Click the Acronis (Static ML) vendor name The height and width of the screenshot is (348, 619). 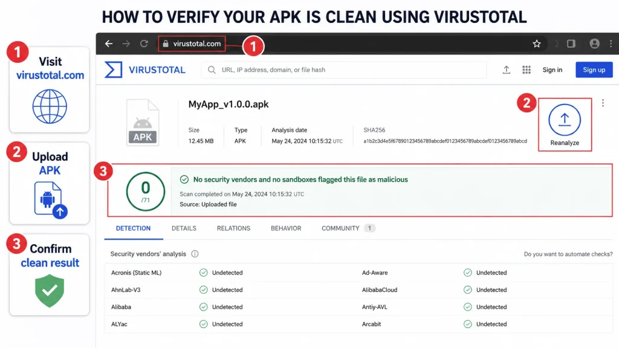(136, 272)
